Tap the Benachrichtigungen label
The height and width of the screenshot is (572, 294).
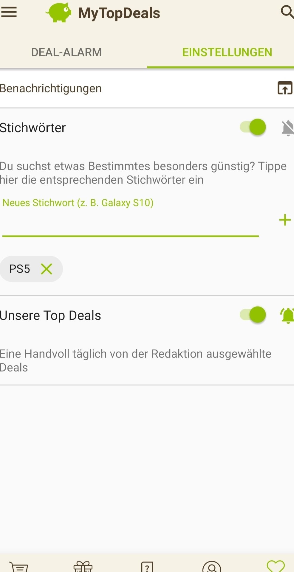click(51, 88)
